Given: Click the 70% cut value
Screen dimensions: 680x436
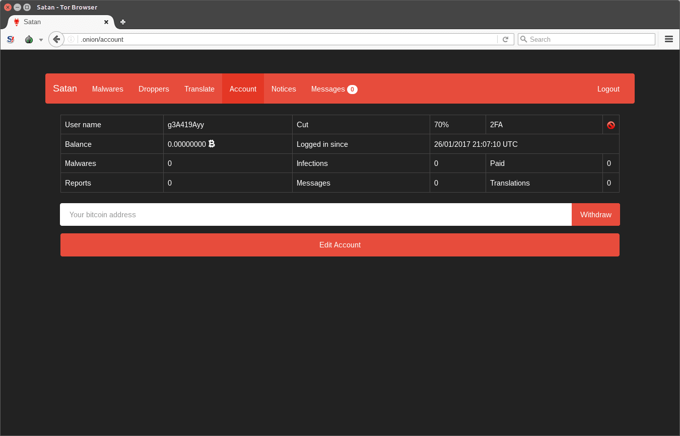Looking at the screenshot, I should coord(441,125).
